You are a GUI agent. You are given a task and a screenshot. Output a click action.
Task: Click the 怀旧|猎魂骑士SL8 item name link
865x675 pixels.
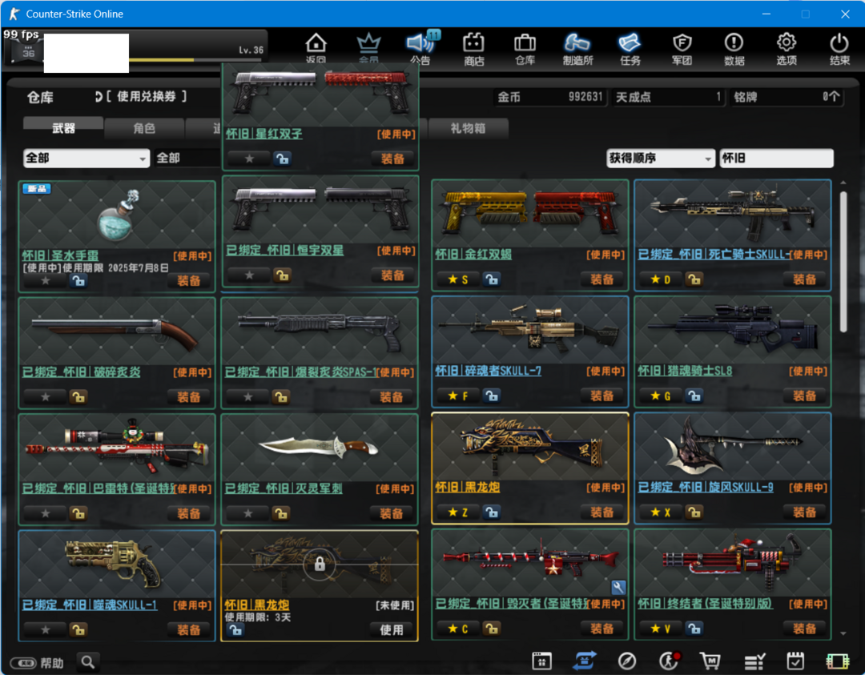click(x=685, y=371)
